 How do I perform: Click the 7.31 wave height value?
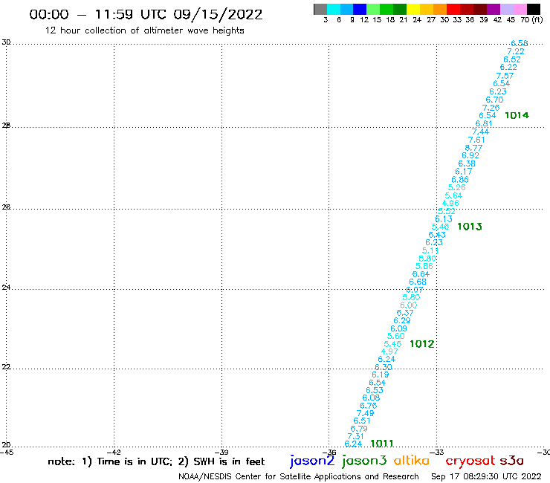(x=355, y=436)
